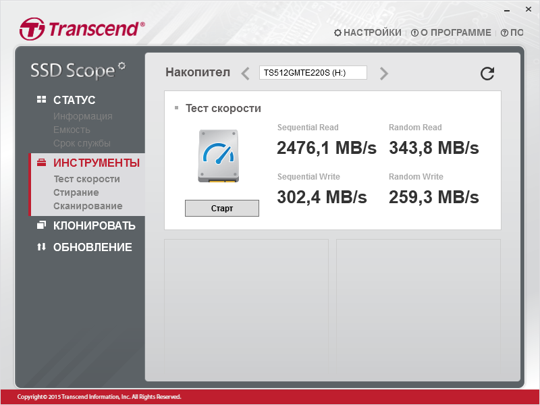Click the Тест скорости panel heading
The width and height of the screenshot is (540, 405).
[223, 109]
